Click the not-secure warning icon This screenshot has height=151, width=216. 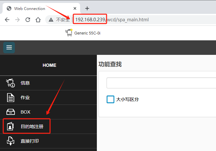coord(51,20)
